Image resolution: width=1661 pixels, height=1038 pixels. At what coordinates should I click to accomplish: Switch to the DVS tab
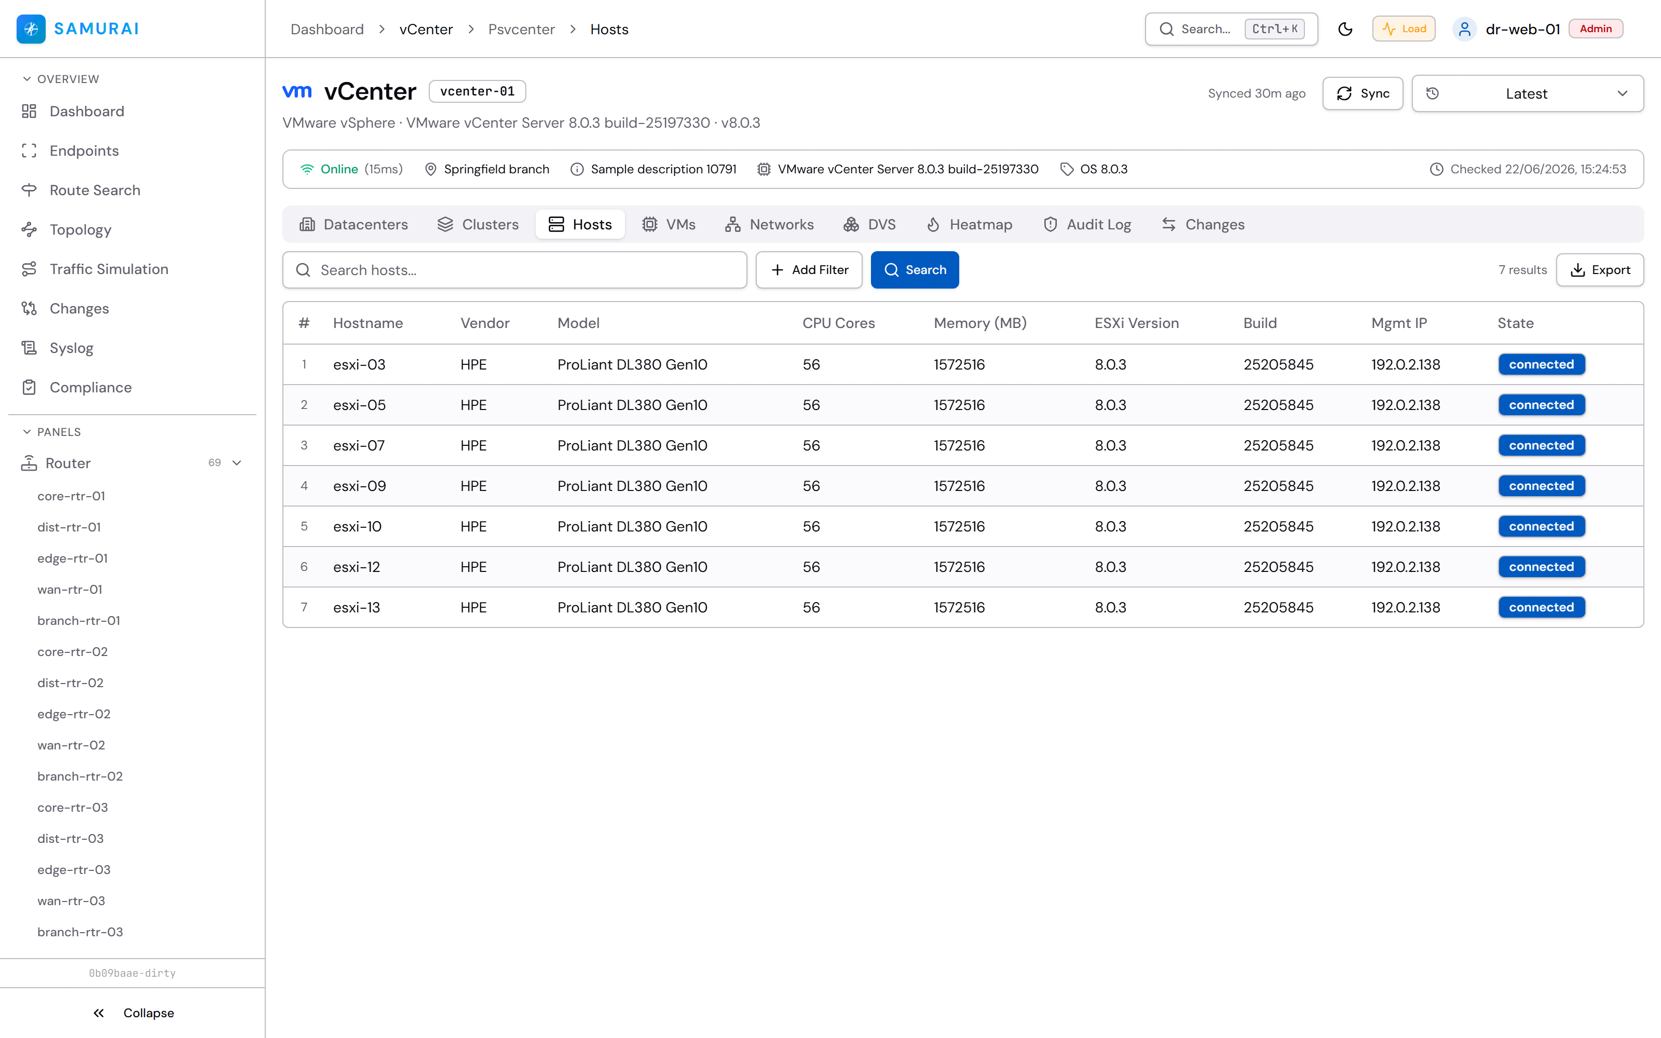tap(869, 225)
